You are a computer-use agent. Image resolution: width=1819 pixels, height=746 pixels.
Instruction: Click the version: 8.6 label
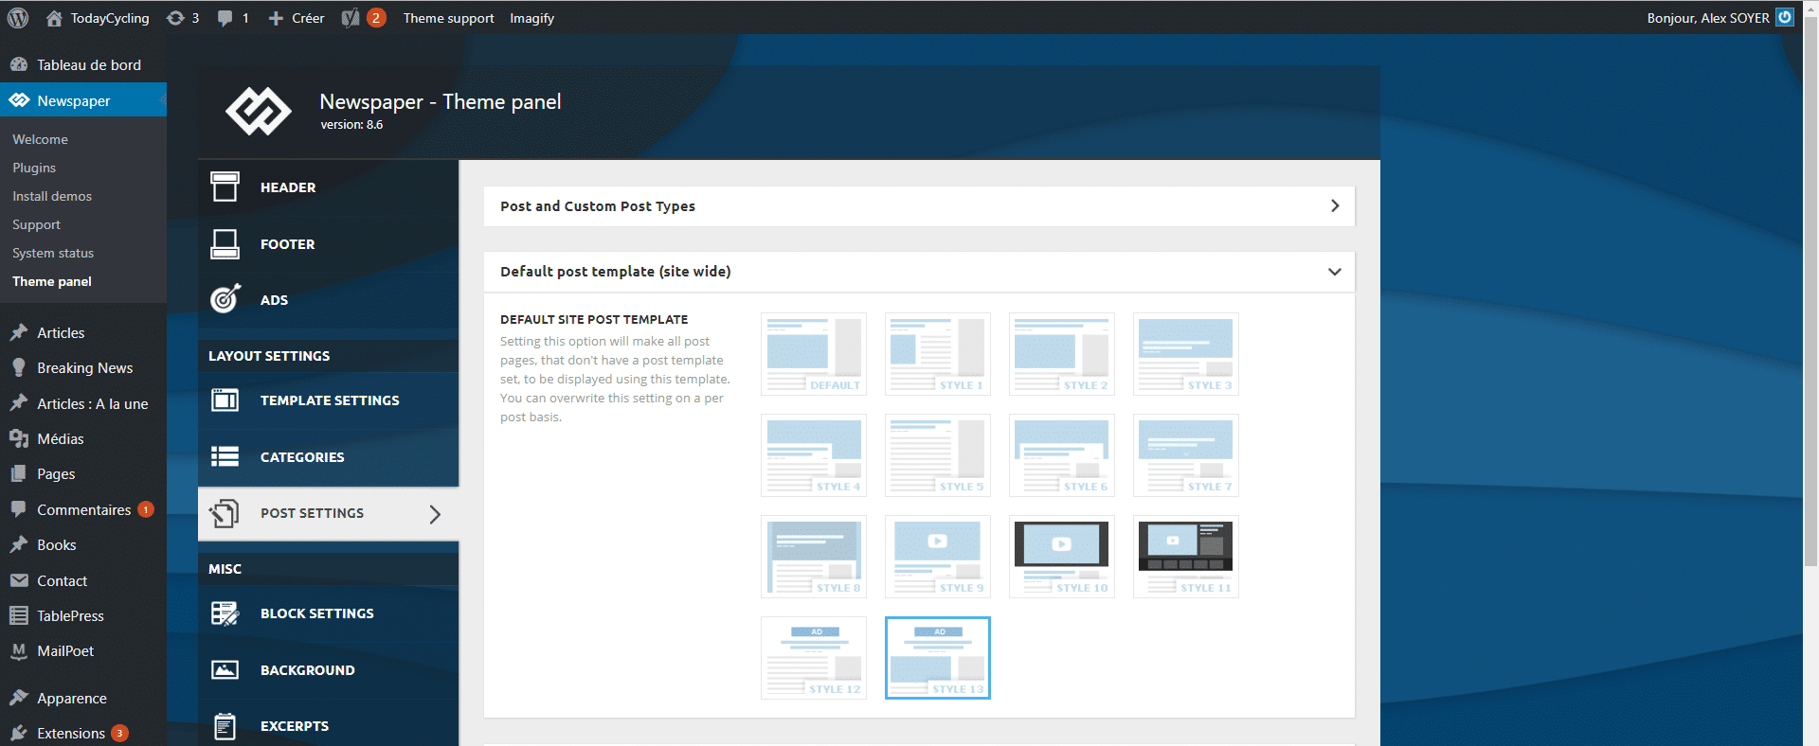[x=351, y=125]
